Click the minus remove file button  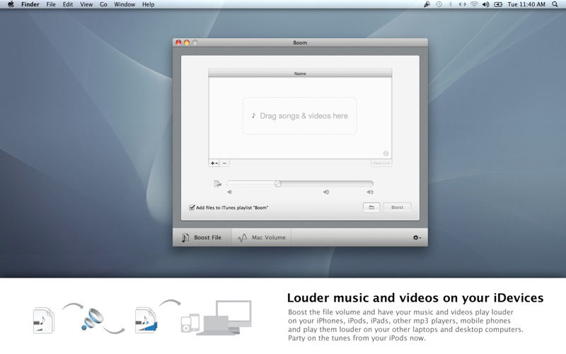(x=224, y=164)
